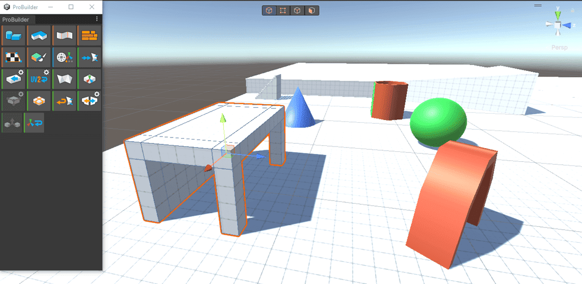Select the New Poly Shape tool
This screenshot has height=284, width=582.
point(38,36)
